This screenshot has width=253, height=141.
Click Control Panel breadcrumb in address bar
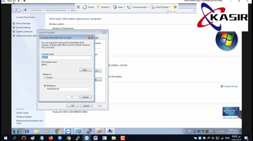click(36, 10)
